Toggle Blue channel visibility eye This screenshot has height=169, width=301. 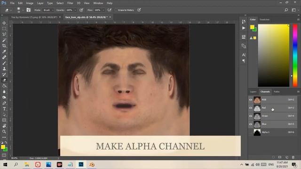click(251, 124)
